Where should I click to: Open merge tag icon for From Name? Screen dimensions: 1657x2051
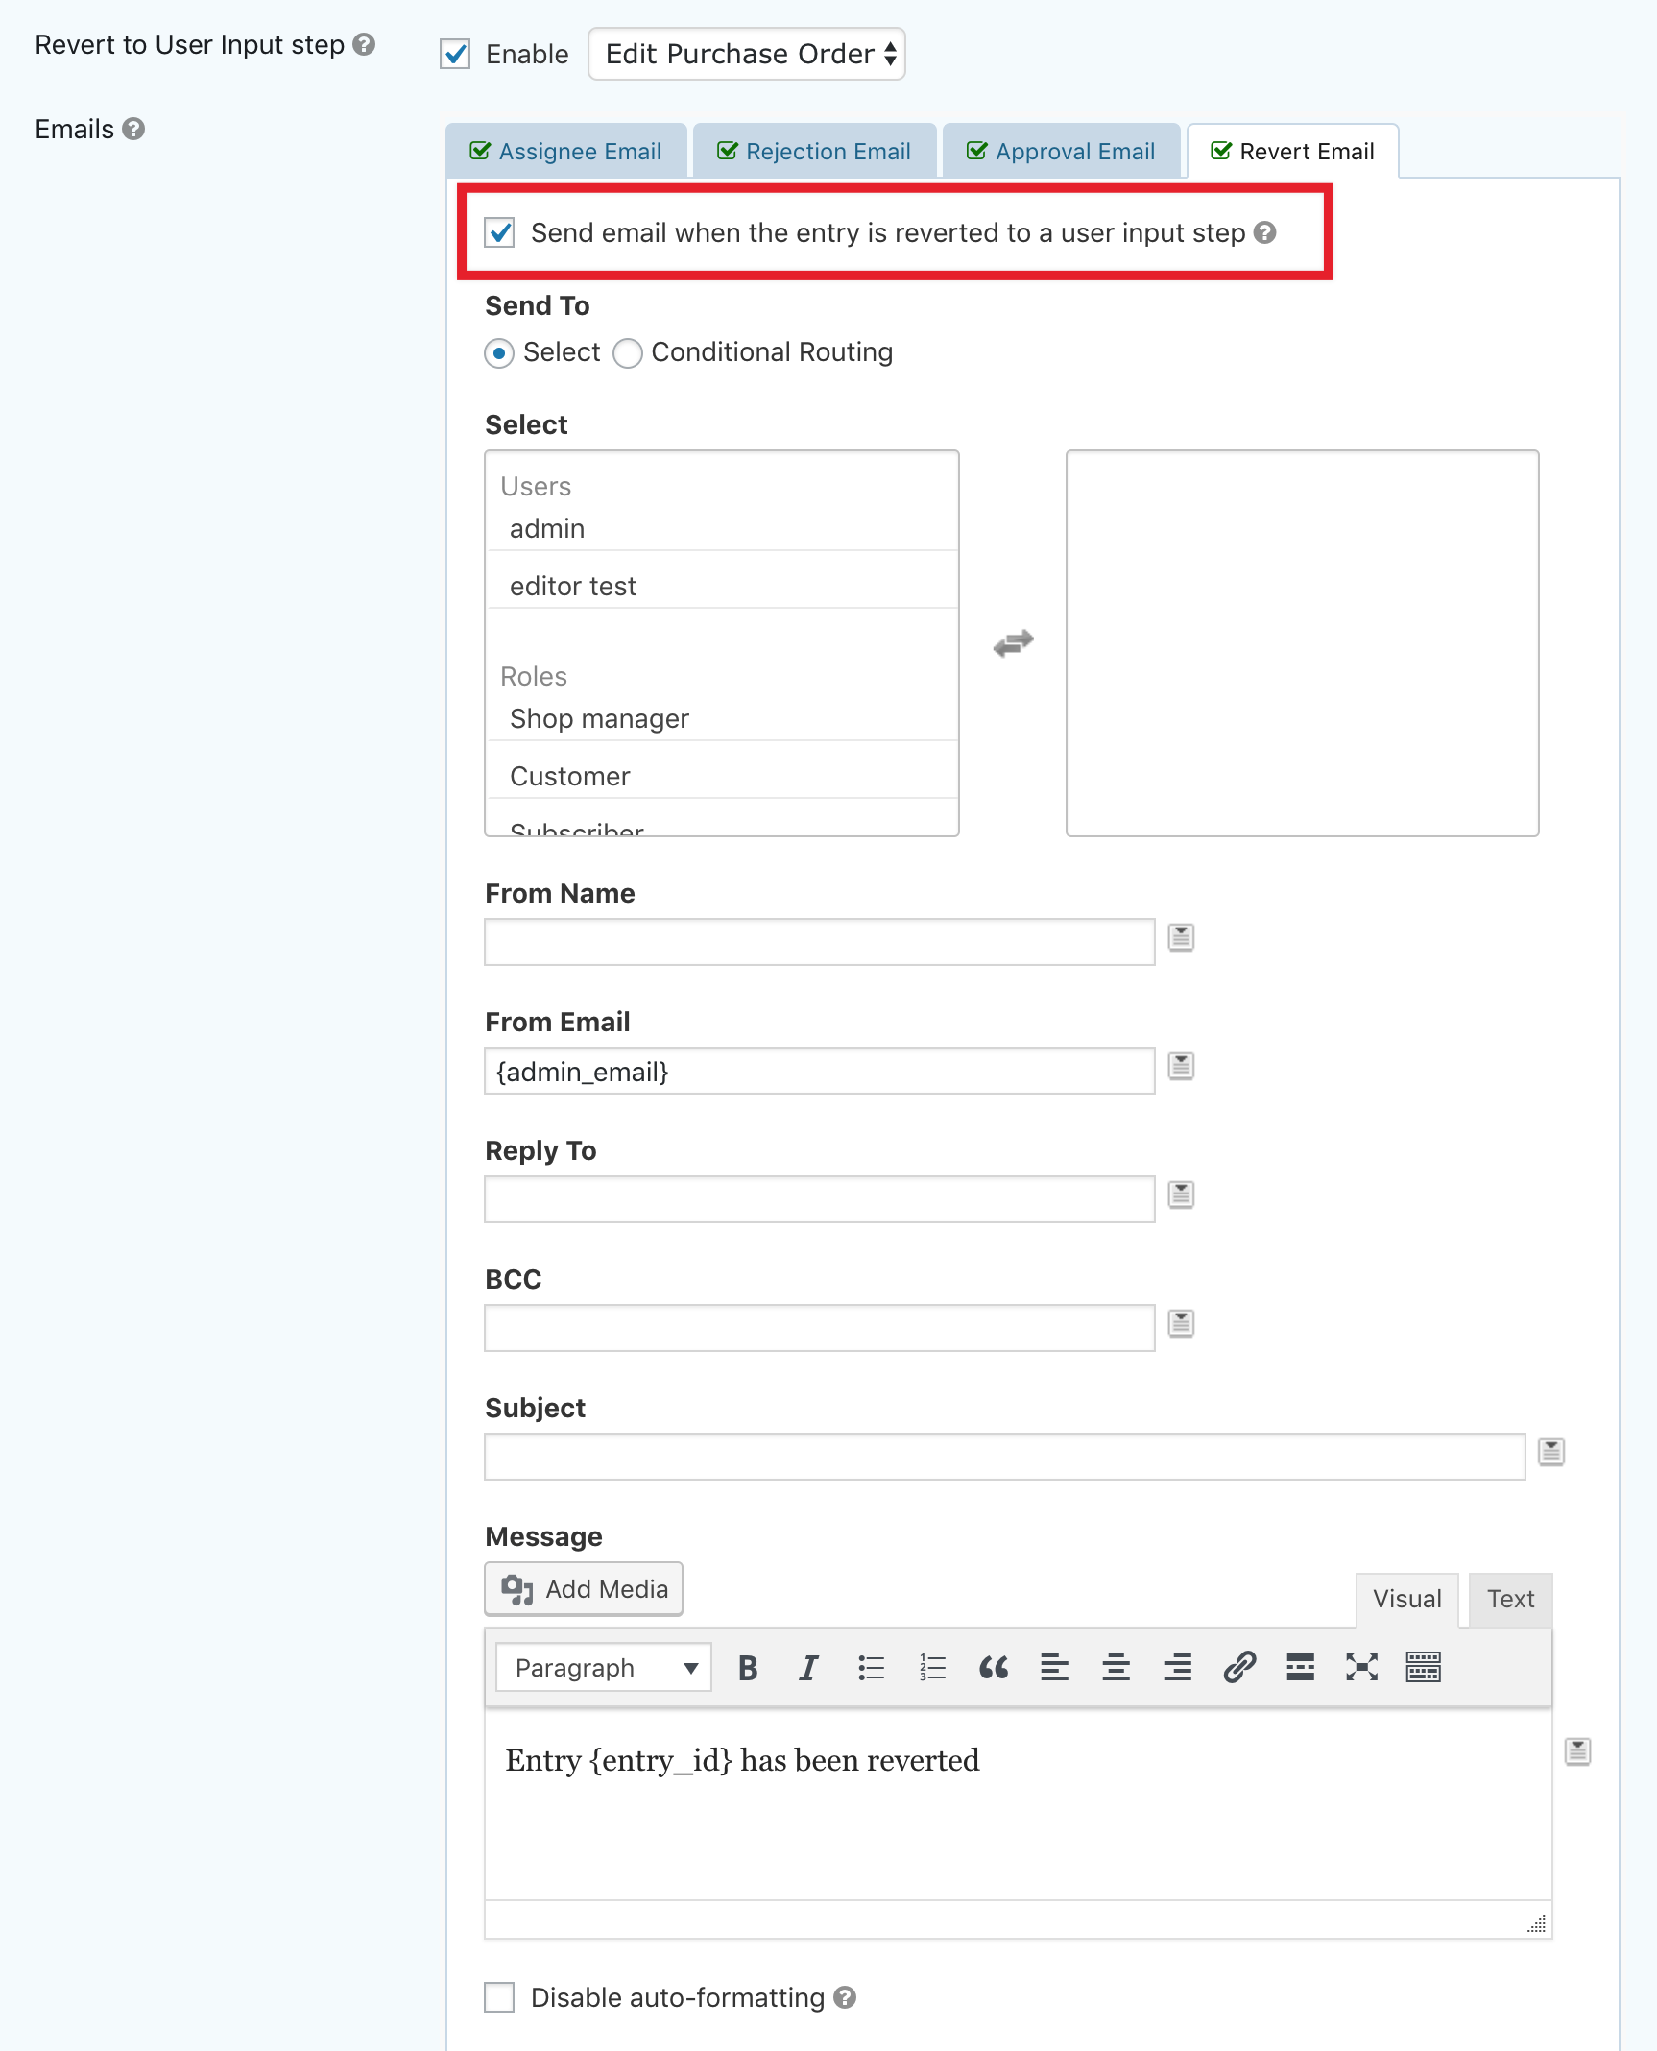tap(1181, 937)
